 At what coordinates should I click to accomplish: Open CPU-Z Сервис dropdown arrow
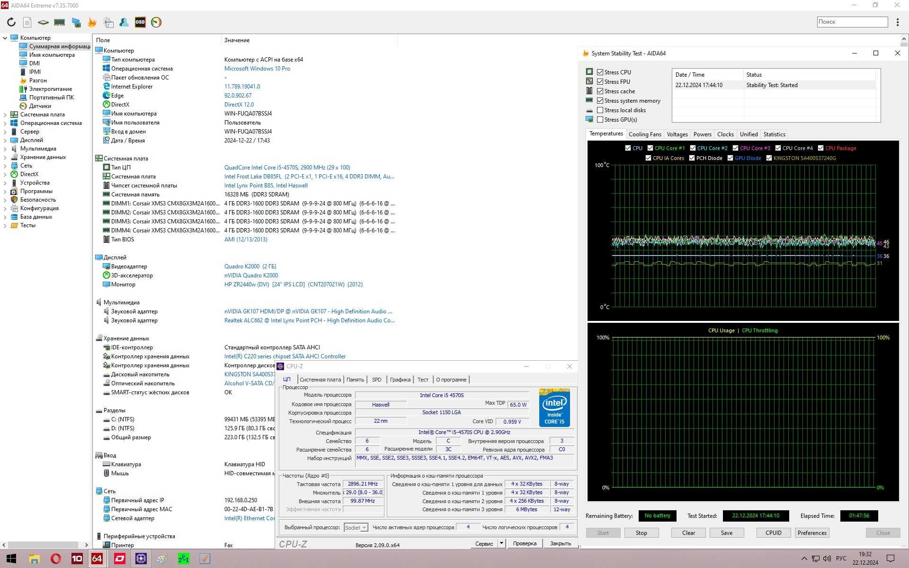coord(501,543)
